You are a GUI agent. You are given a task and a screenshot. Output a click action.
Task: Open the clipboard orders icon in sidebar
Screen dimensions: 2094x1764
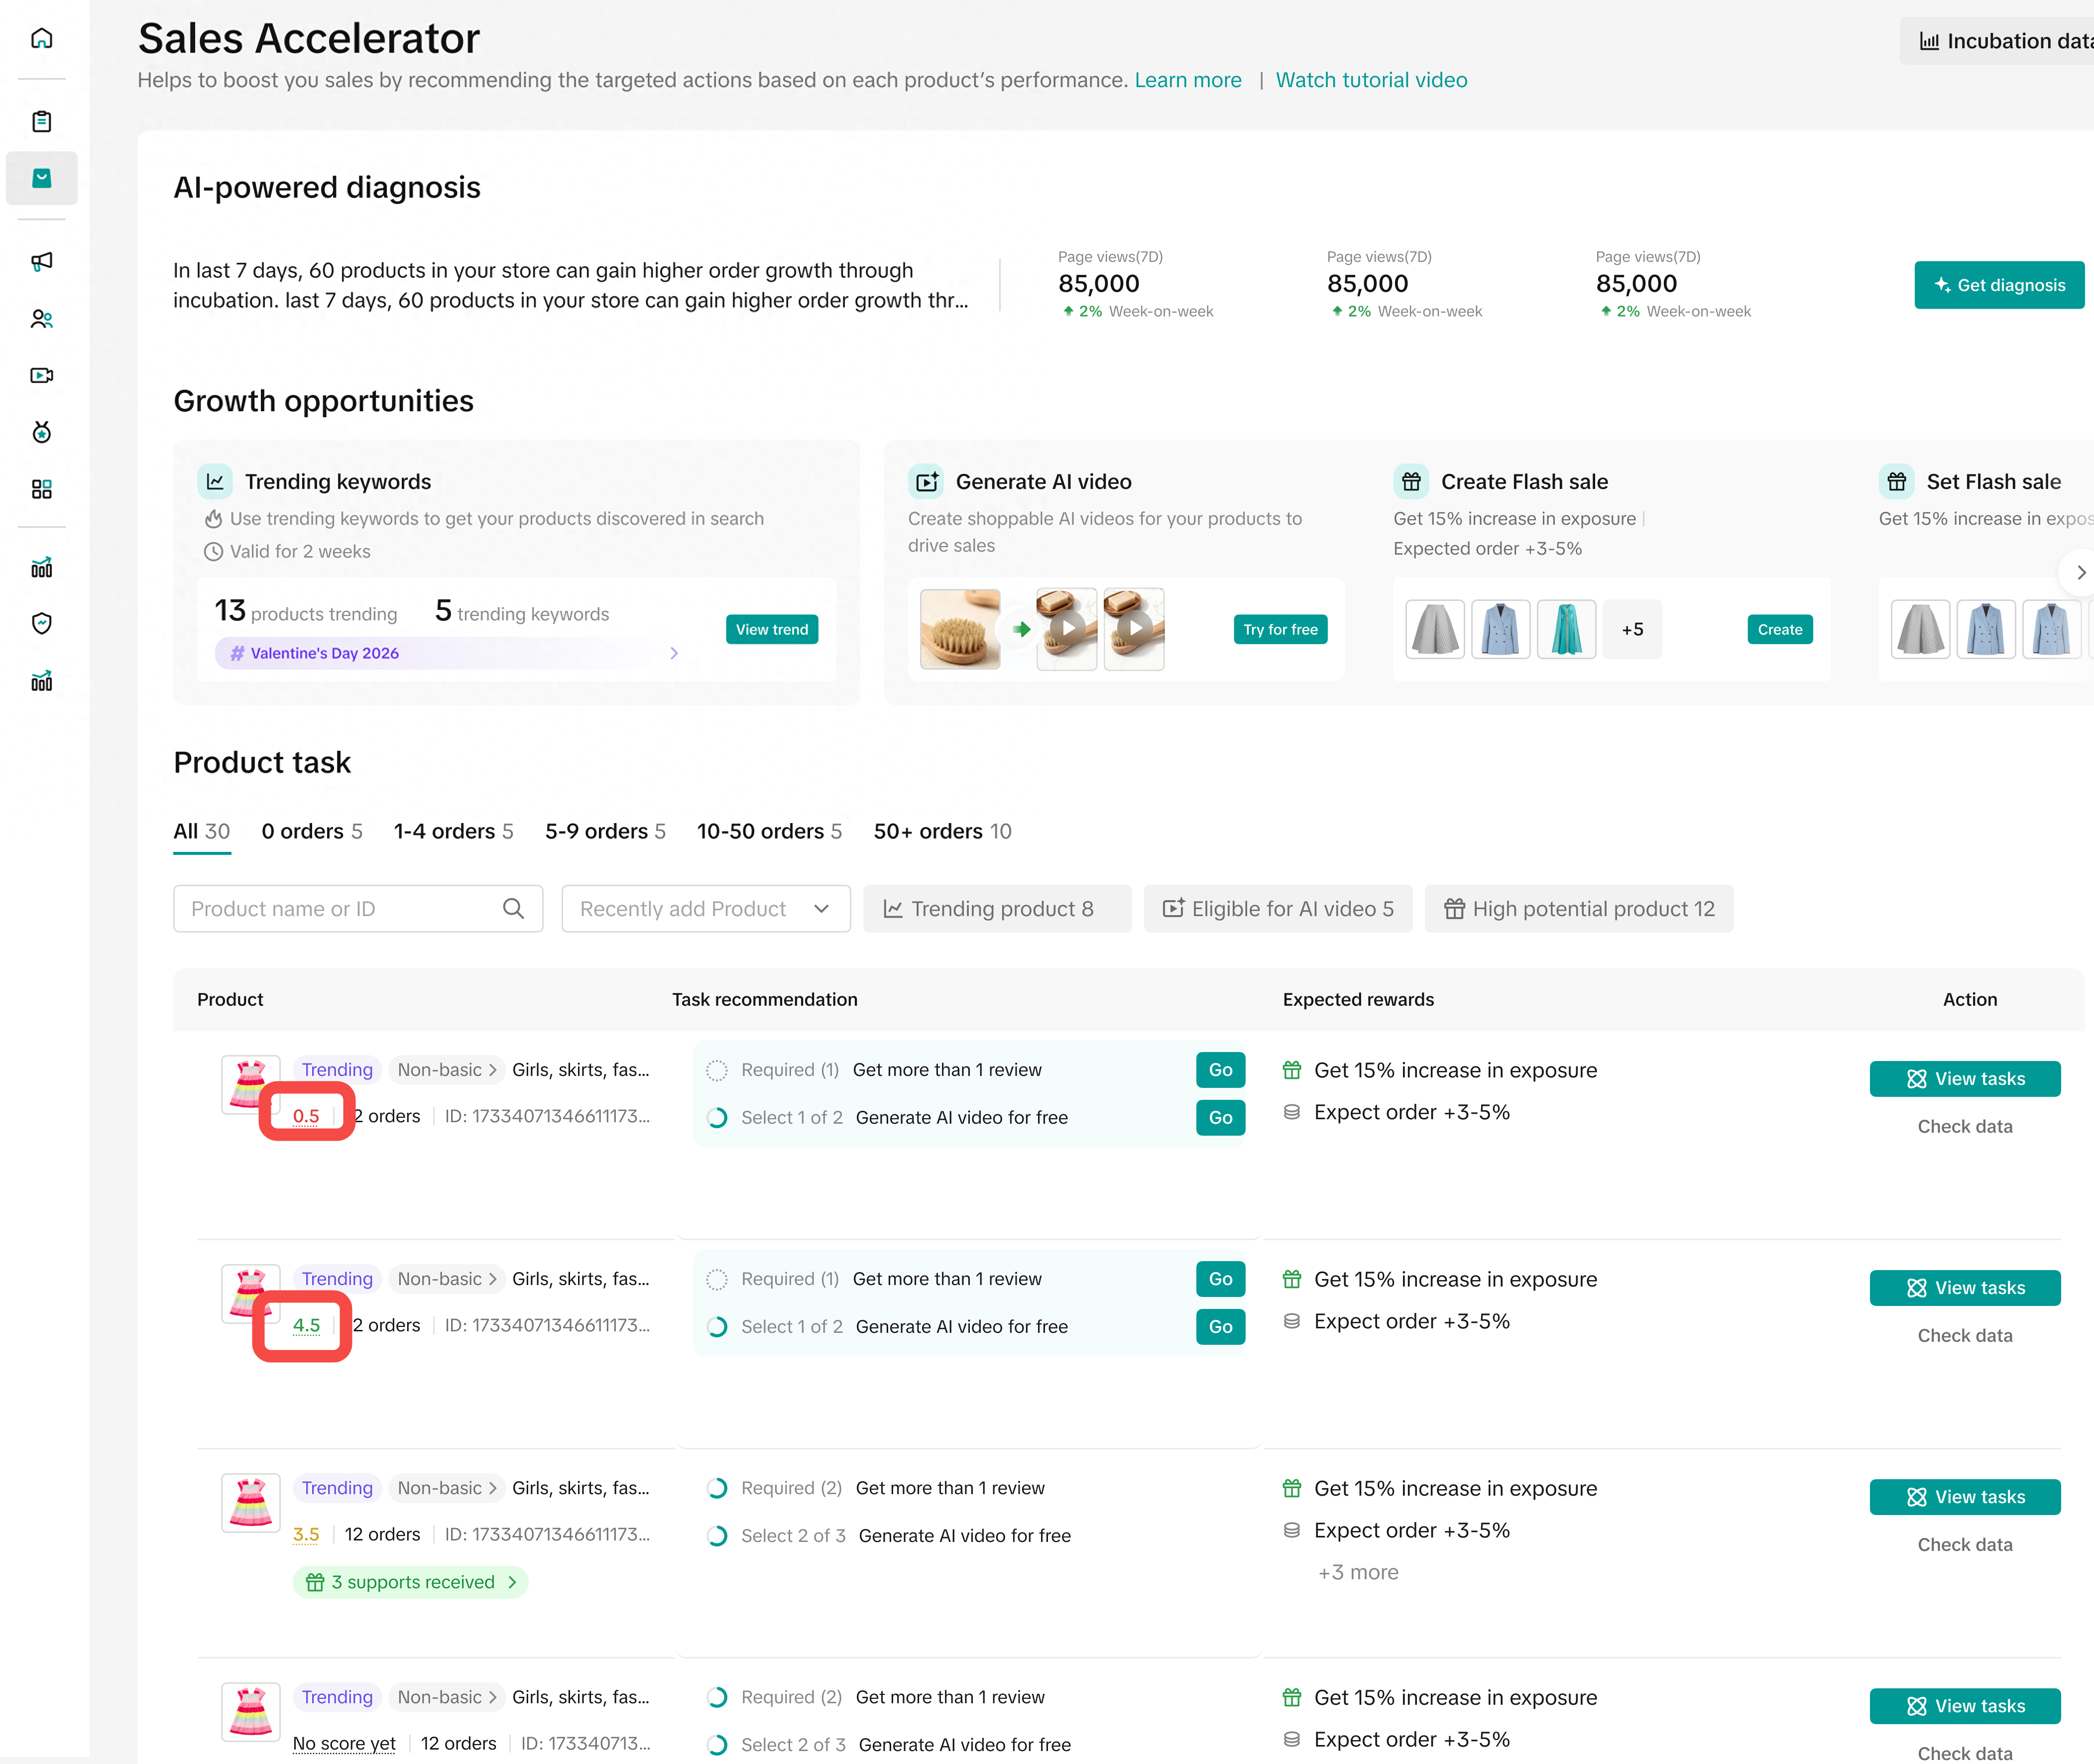tap(42, 121)
